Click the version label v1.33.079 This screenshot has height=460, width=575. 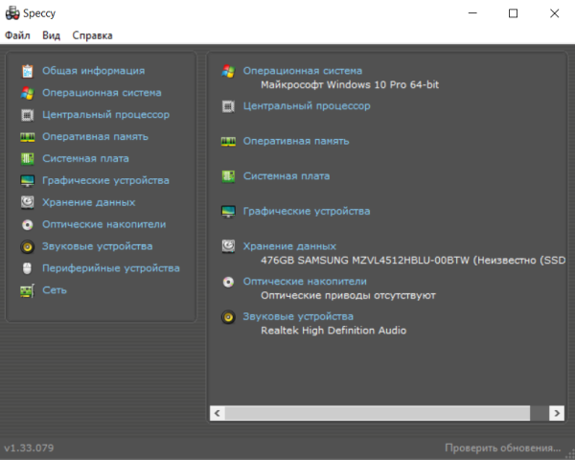coord(29,448)
